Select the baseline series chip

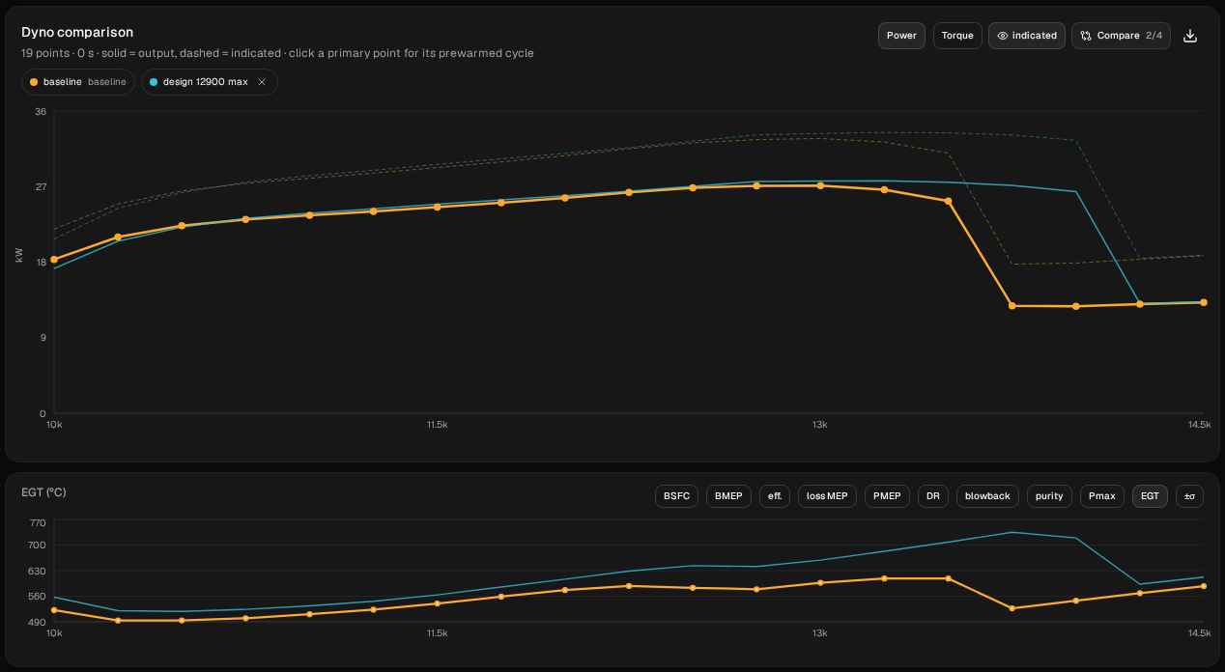coord(78,82)
